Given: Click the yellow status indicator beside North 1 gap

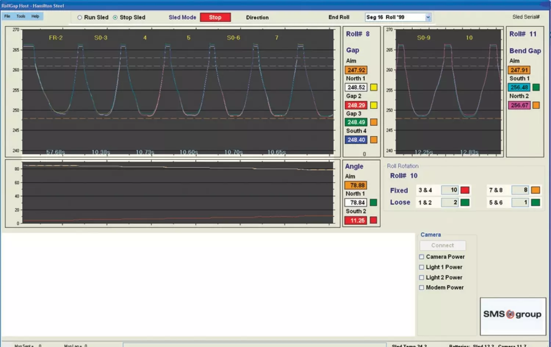Looking at the screenshot, I should (374, 87).
